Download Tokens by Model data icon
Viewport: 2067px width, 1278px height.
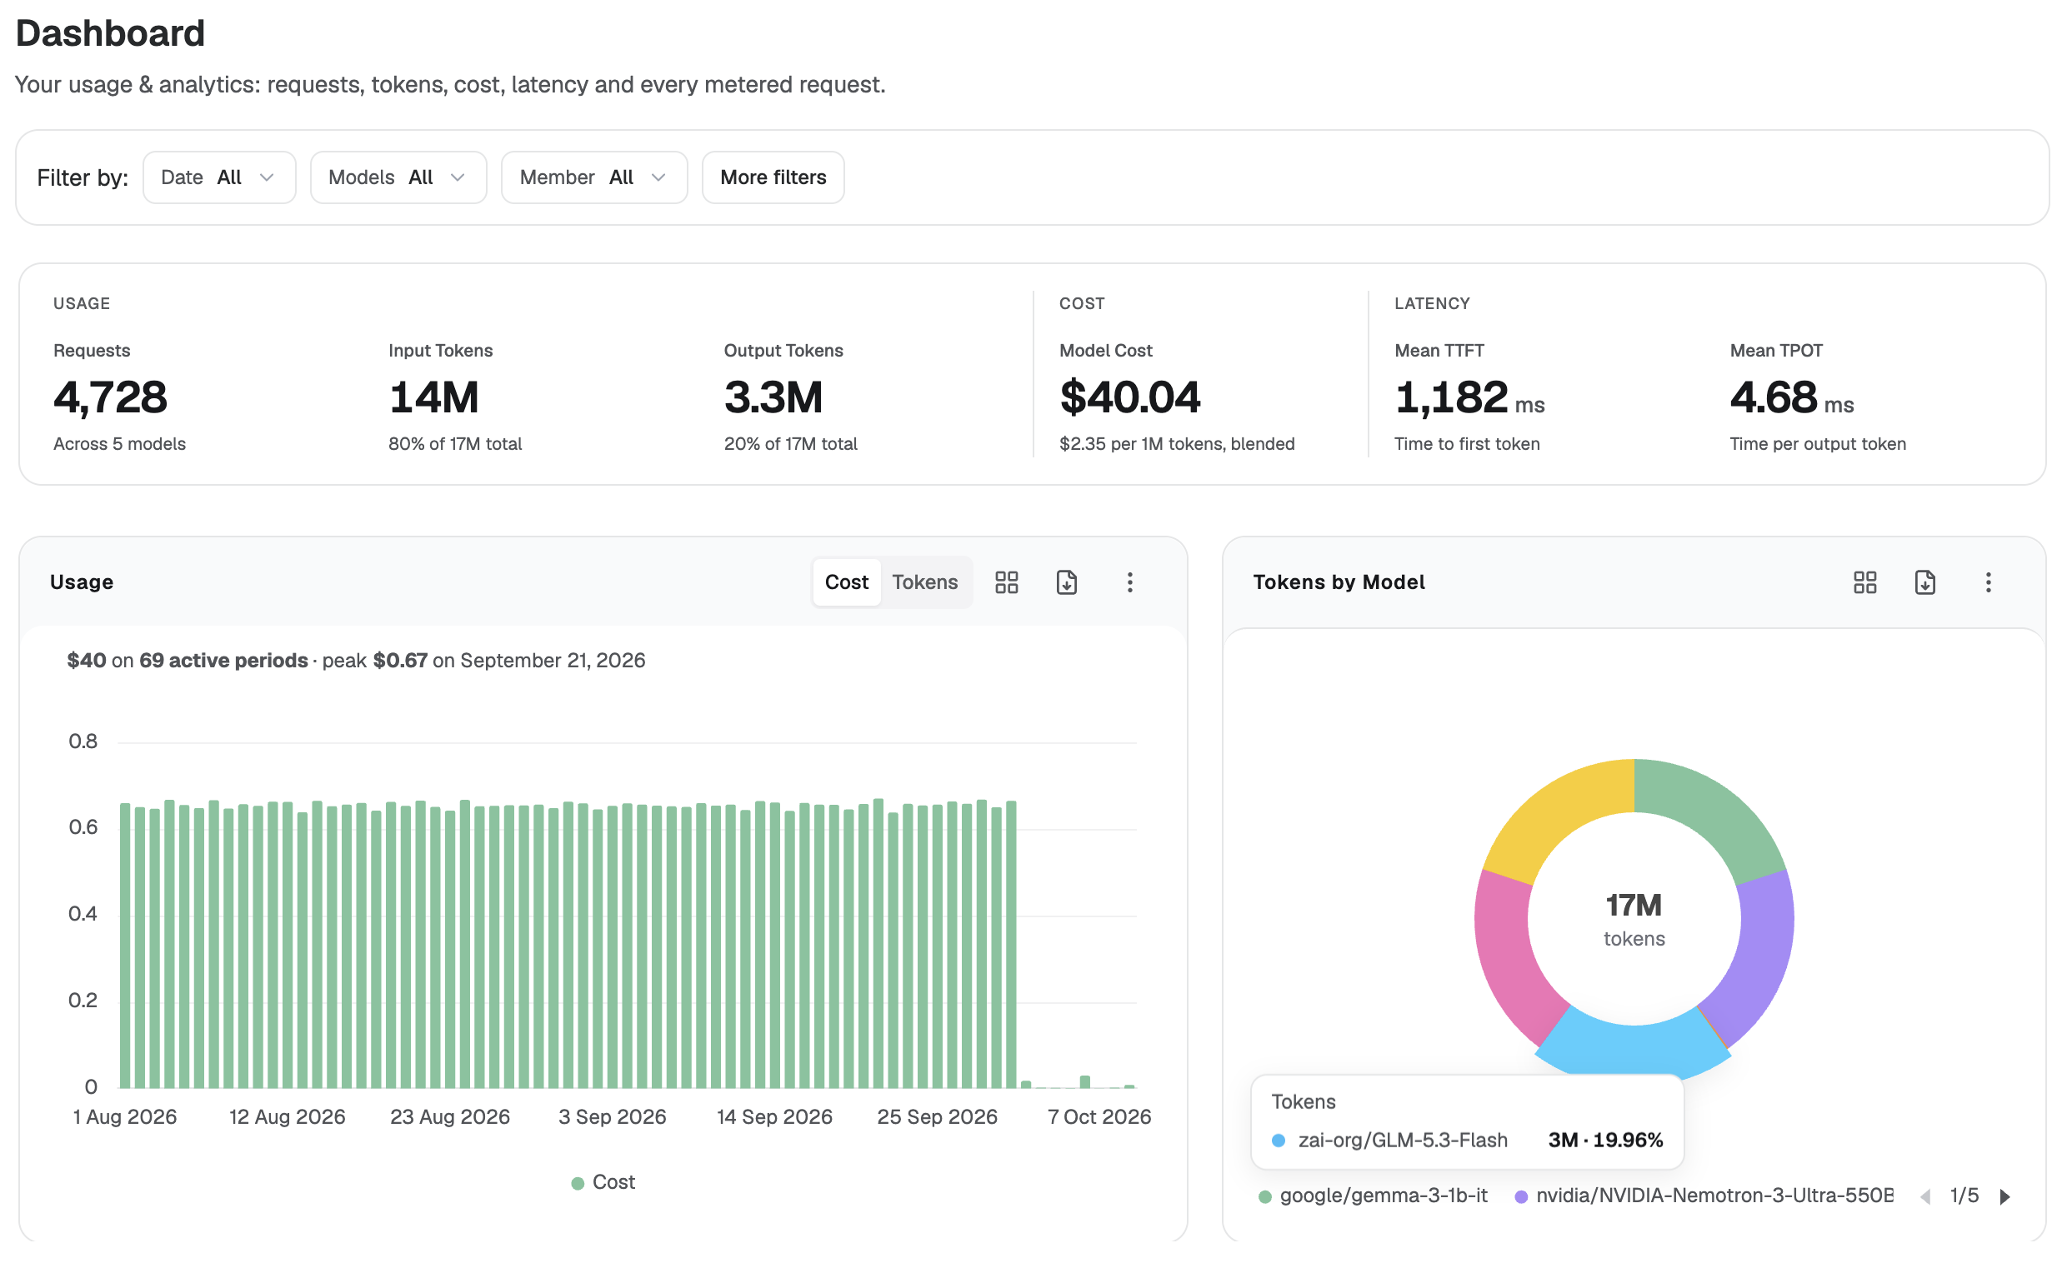point(1924,582)
